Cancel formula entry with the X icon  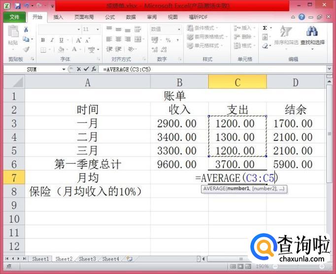79,69
